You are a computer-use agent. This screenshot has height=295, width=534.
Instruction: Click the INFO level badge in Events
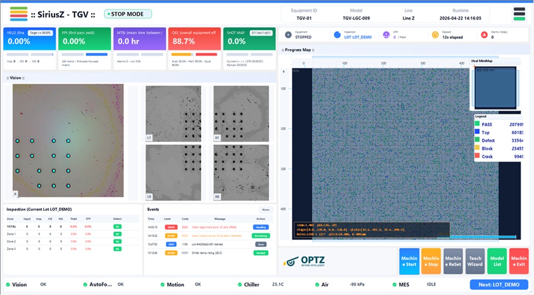click(x=171, y=244)
